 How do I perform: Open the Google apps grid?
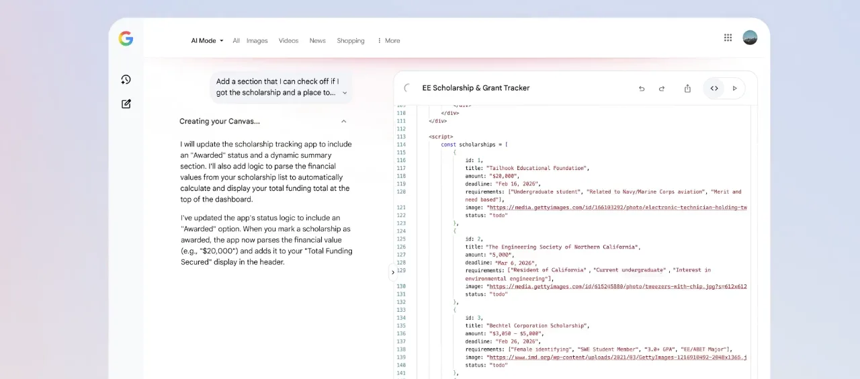[728, 38]
